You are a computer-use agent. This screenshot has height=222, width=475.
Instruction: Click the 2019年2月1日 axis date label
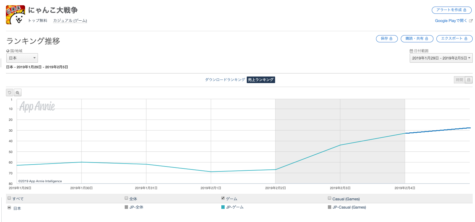coord(211,188)
